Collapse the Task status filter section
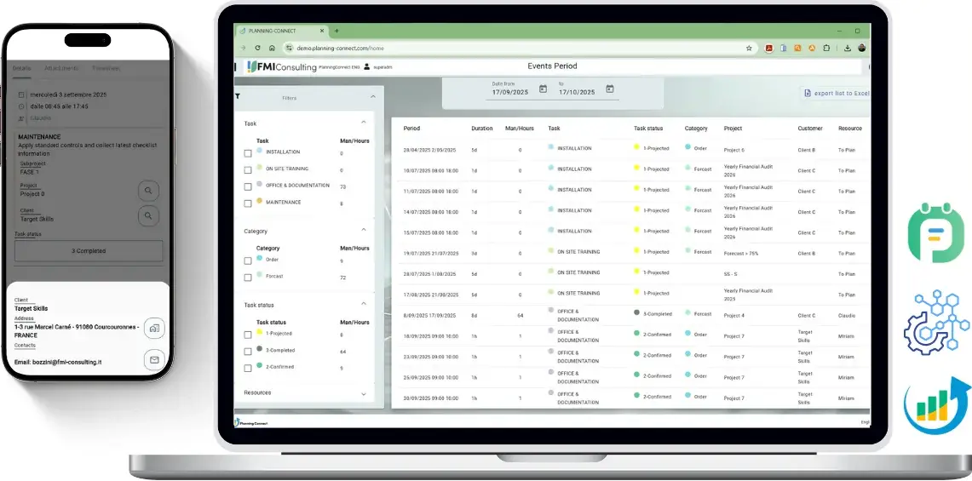The height and width of the screenshot is (481, 972). (364, 304)
